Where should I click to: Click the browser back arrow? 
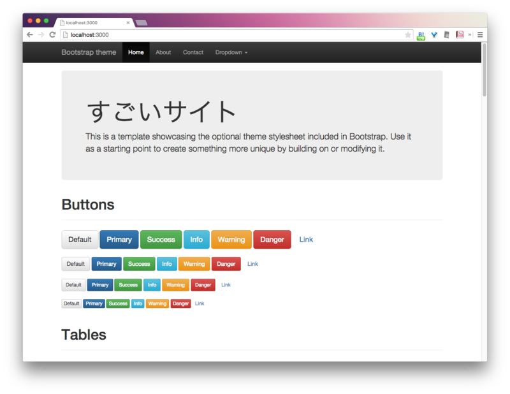tap(30, 35)
